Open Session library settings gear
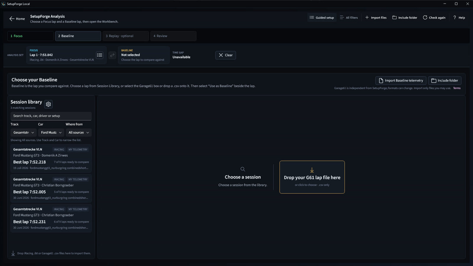 click(x=48, y=104)
